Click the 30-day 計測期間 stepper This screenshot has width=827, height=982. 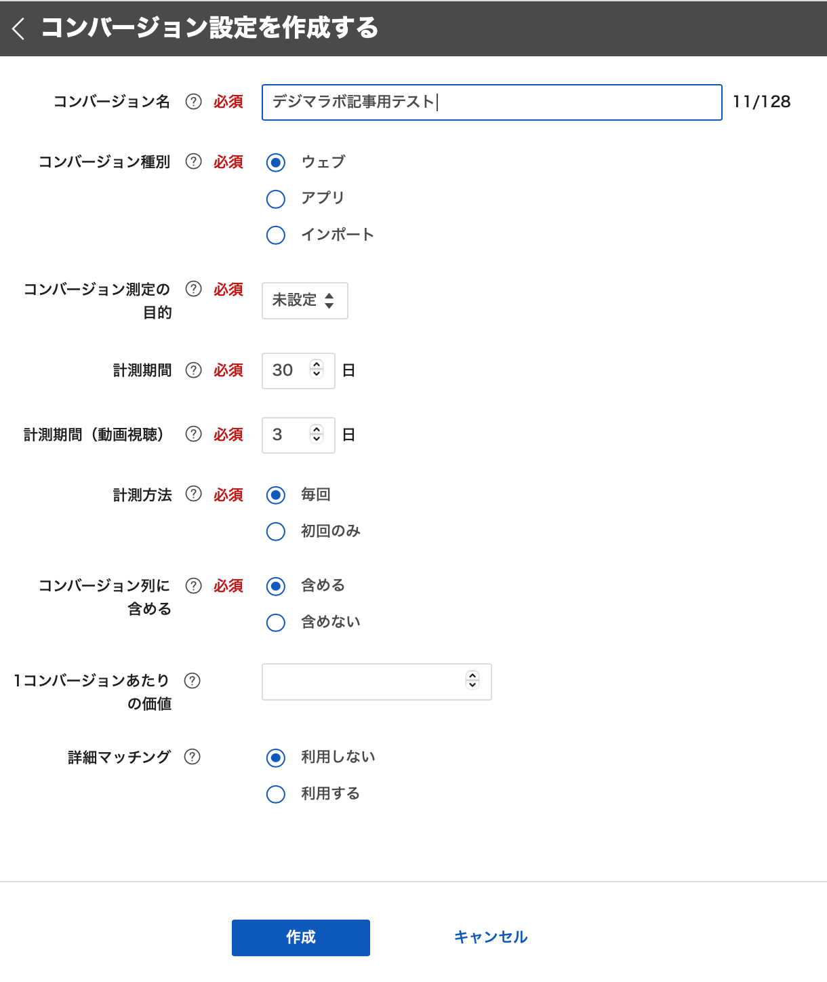coord(317,370)
